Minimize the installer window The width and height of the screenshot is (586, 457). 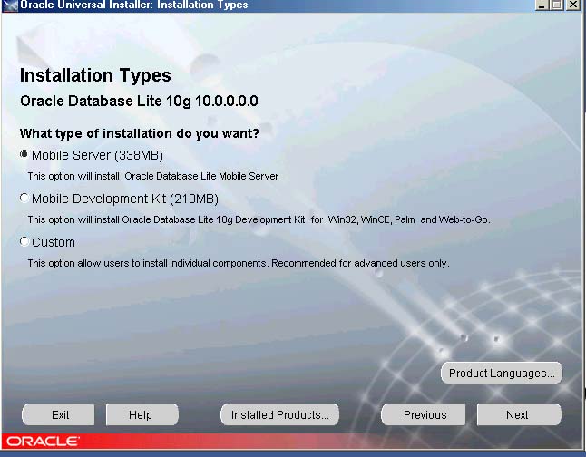pyautogui.click(x=542, y=5)
